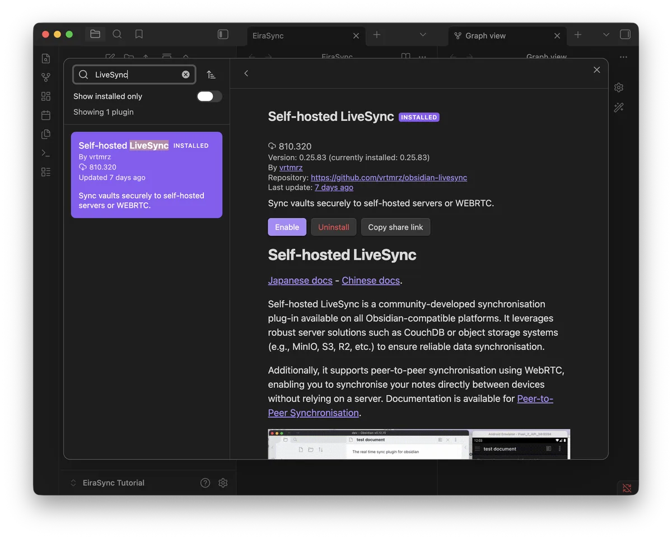Change plugin sort order icon

[211, 74]
